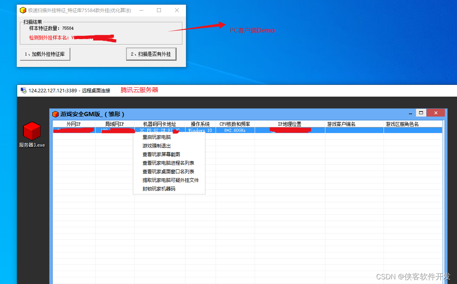Image resolution: width=457 pixels, height=284 pixels.
Task: Maximize the 游戏安全GM版 window
Action: coord(421,113)
